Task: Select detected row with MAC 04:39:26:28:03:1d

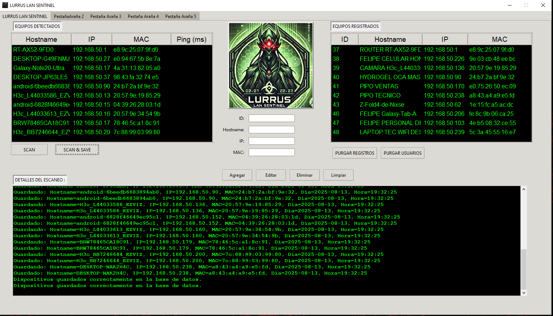Action: tap(112, 104)
